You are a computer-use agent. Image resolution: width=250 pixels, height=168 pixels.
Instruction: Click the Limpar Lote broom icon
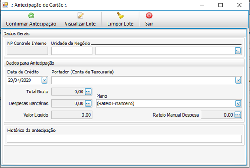coord(120,15)
